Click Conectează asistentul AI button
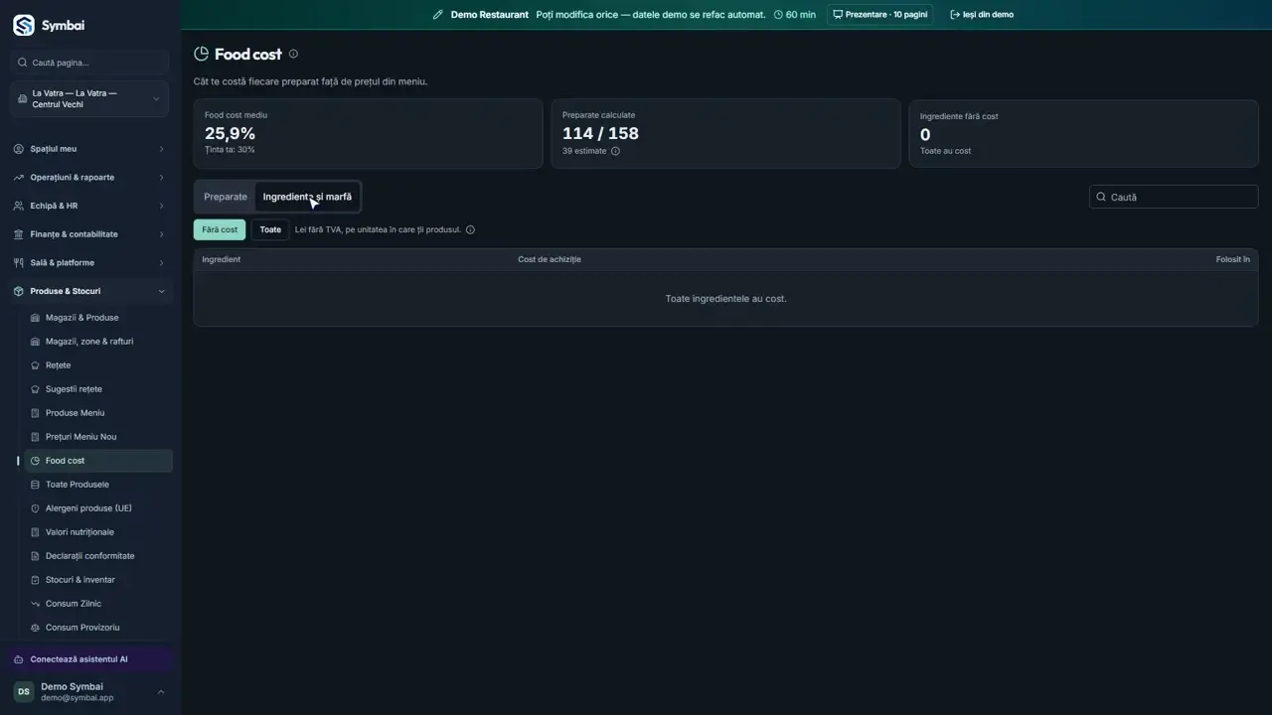The height and width of the screenshot is (715, 1272). coord(89,659)
